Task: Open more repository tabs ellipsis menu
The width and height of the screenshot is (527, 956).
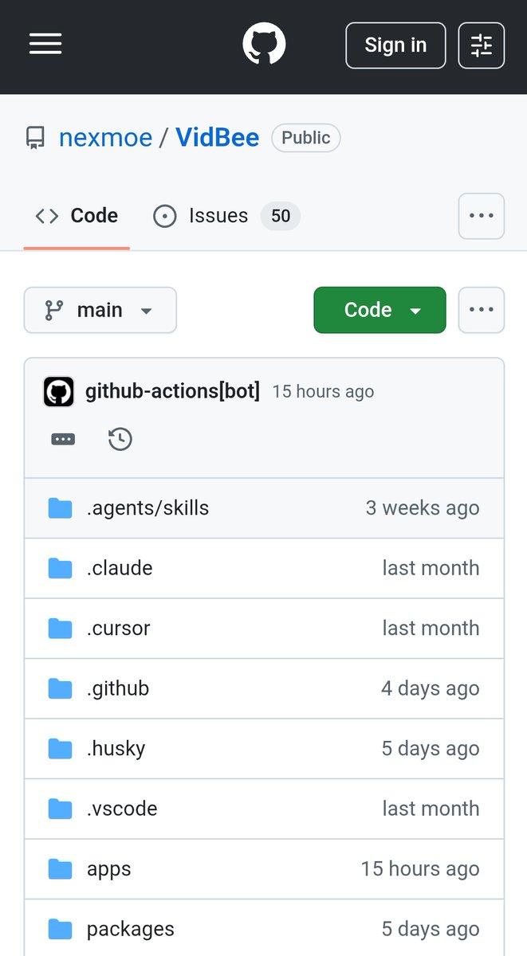Action: [x=482, y=216]
